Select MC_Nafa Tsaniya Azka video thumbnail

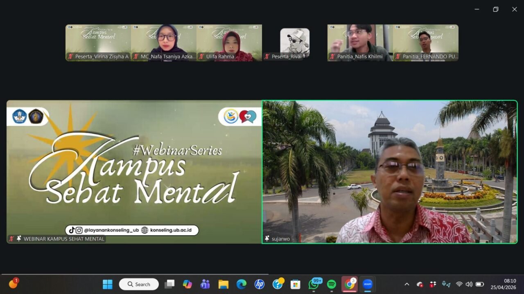[164, 43]
